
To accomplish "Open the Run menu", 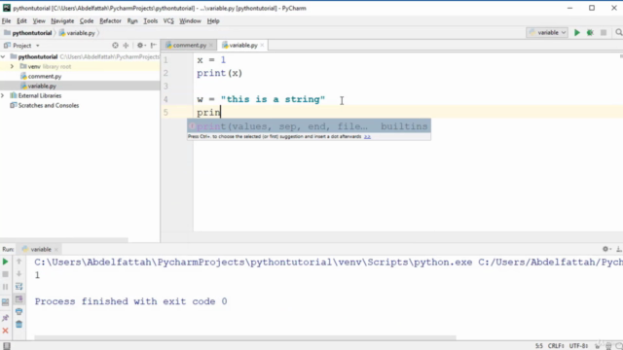I will (132, 21).
